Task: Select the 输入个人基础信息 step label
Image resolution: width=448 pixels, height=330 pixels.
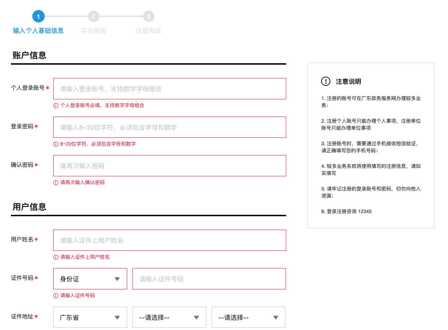Action: click(38, 31)
